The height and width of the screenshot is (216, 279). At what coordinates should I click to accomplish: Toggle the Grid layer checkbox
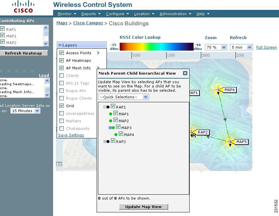(62, 106)
